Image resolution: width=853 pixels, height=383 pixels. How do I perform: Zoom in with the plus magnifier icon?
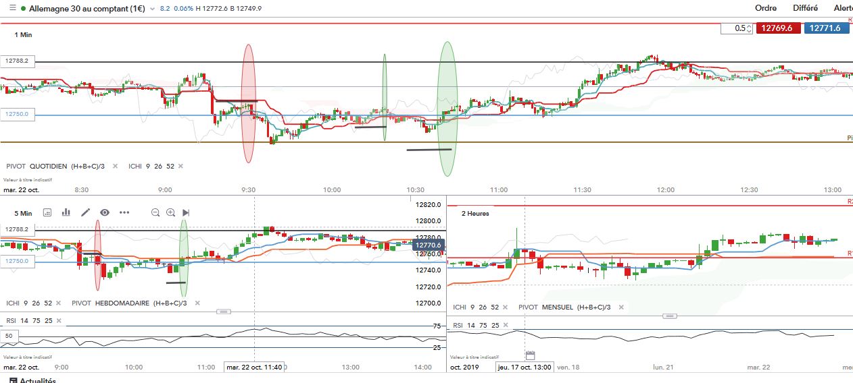[170, 212]
